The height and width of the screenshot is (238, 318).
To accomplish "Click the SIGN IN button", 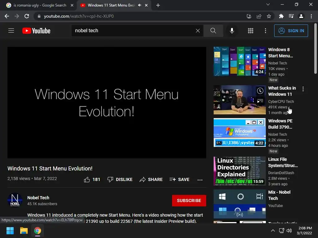I will (291, 31).
